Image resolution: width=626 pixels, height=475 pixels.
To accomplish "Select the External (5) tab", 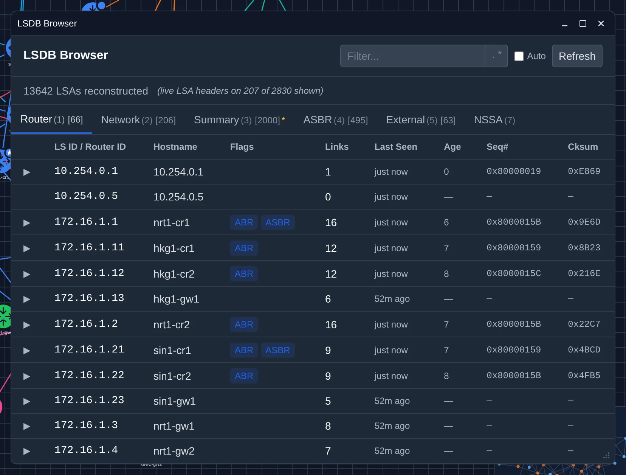I will pos(421,120).
